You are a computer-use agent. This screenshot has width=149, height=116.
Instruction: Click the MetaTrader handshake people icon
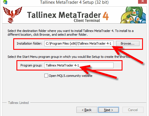(133, 15)
